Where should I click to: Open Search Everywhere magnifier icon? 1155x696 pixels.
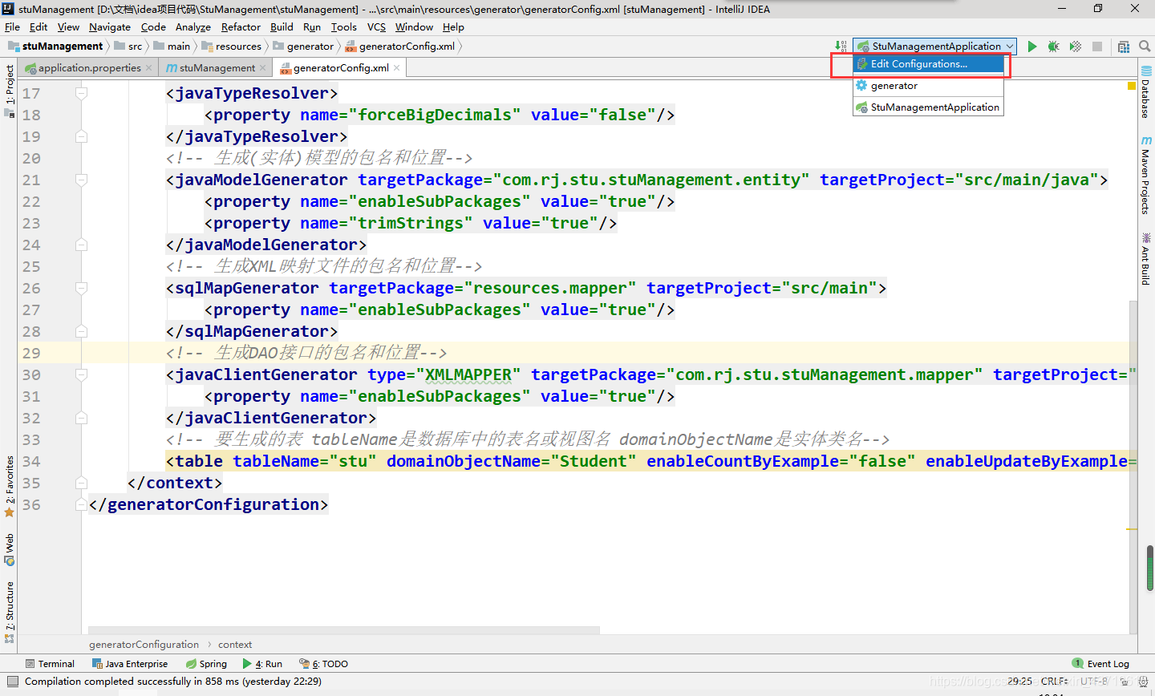(1145, 47)
